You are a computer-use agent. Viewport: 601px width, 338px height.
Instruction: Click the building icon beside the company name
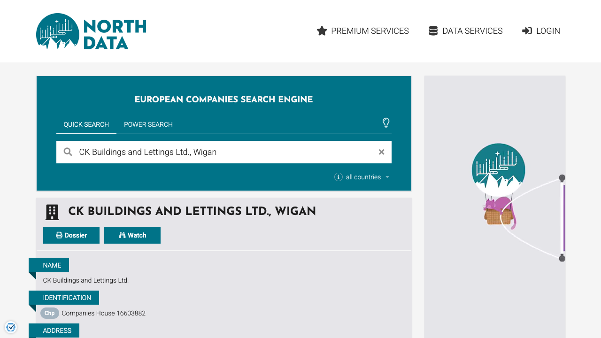[x=52, y=212]
